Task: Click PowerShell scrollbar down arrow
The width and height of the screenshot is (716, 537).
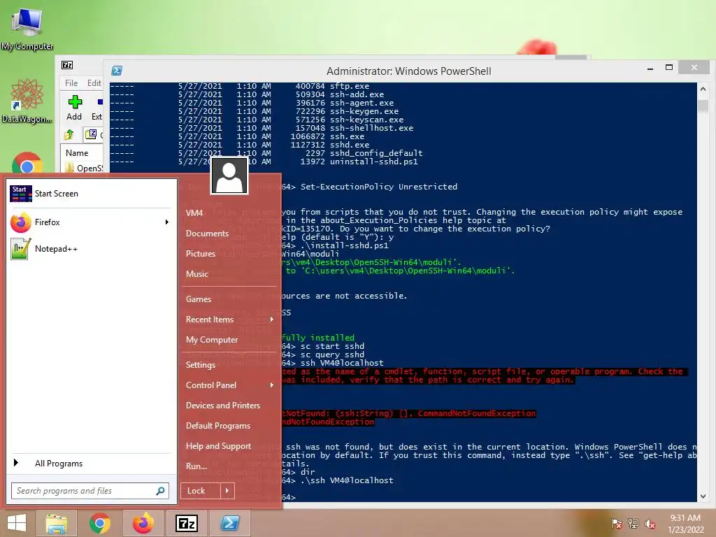Action: [703, 496]
